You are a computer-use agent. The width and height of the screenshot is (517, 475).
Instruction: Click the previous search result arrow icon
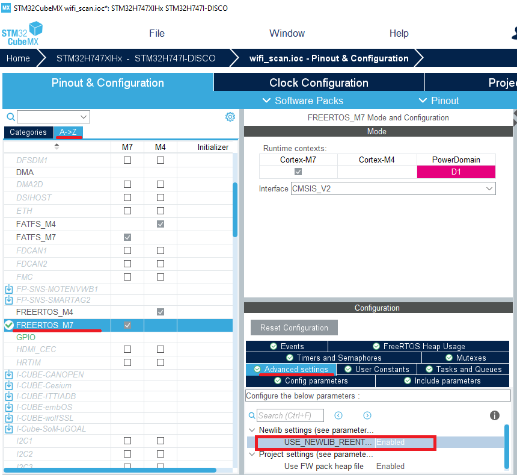[x=338, y=415]
